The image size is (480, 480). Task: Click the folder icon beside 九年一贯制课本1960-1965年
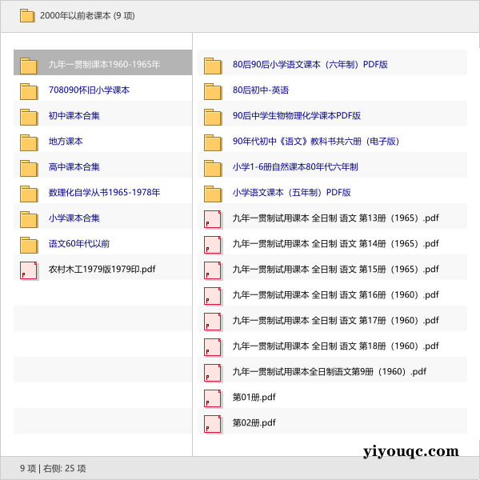[29, 65]
